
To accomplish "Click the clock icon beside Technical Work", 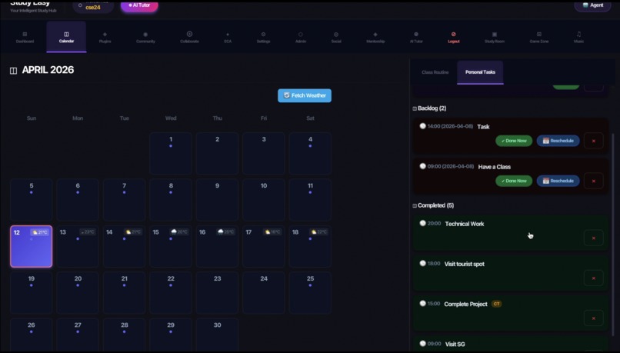I will click(x=422, y=223).
